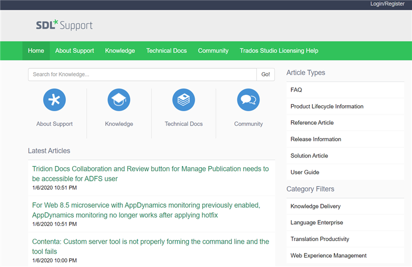This screenshot has height=267, width=412.
Task: Select the Home menu item
Action: pos(36,51)
